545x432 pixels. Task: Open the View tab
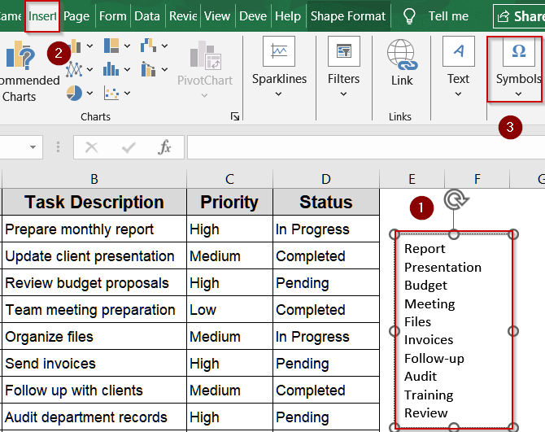217,16
